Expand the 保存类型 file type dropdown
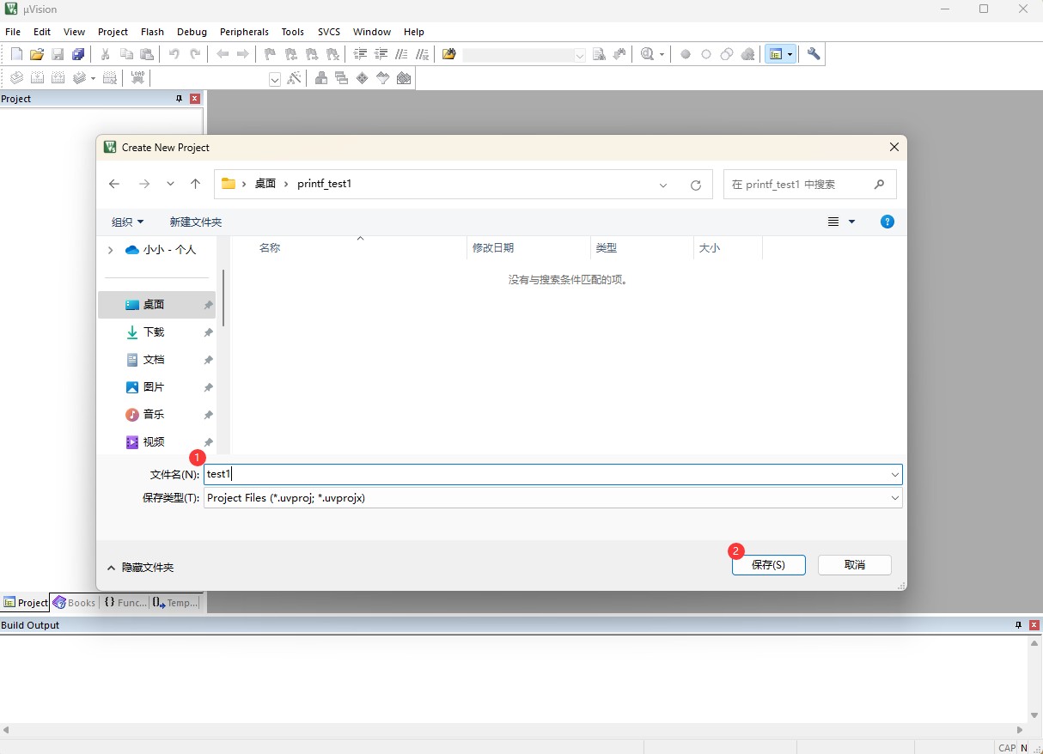The image size is (1043, 754). (894, 498)
